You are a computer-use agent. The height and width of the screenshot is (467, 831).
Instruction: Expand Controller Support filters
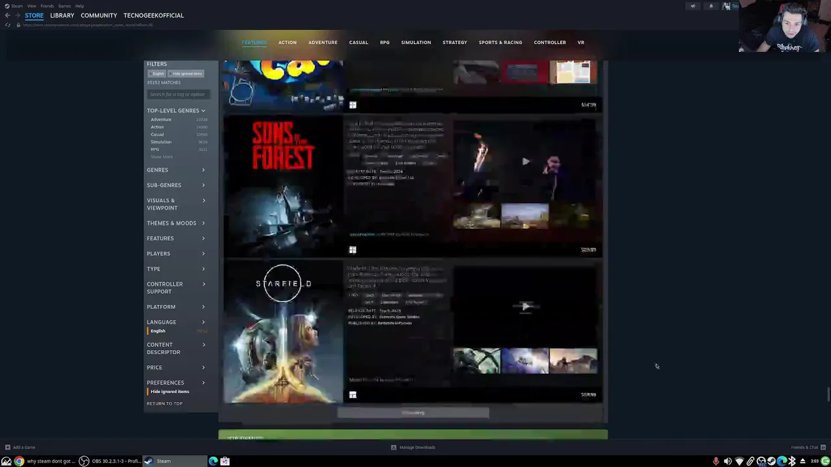coord(176,287)
